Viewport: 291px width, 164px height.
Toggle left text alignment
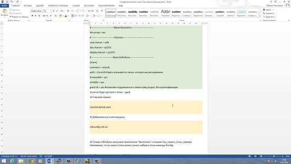click(73, 16)
